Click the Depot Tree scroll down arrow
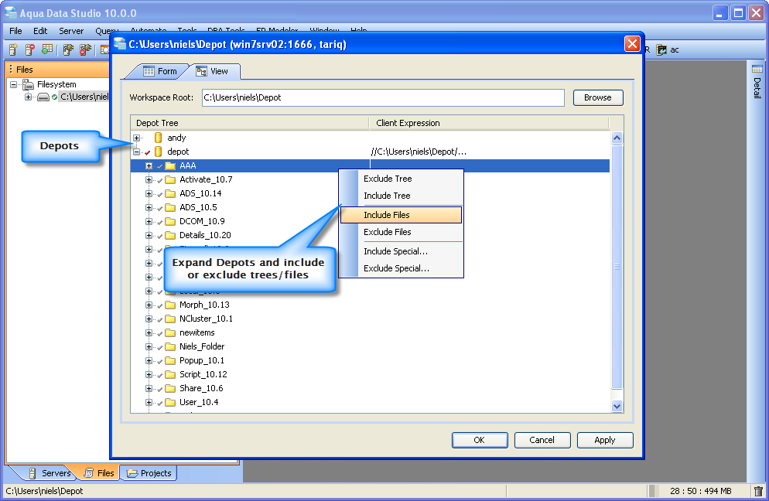The height and width of the screenshot is (501, 769). [x=617, y=406]
